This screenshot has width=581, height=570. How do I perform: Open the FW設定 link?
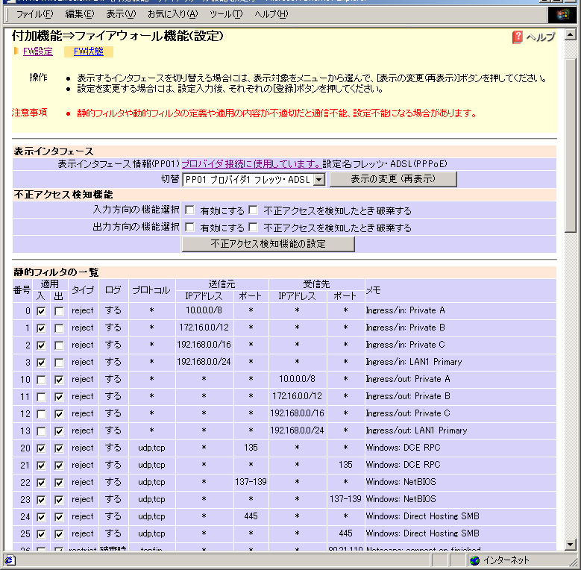(37, 51)
